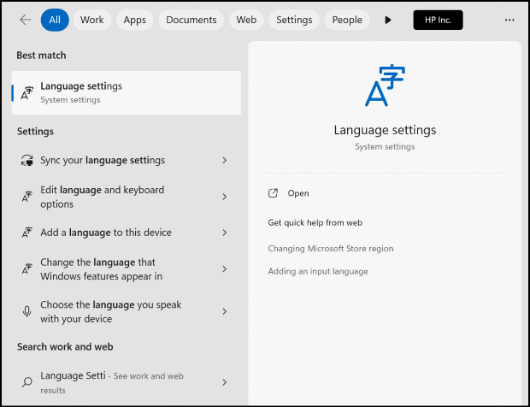Switch to the Work filter tab
This screenshot has height=407, width=530.
coord(92,20)
